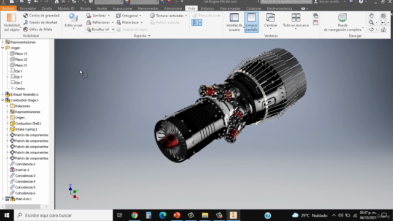Expand the Main Axis:1 node
The height and width of the screenshot is (221, 393).
[x=2, y=199]
